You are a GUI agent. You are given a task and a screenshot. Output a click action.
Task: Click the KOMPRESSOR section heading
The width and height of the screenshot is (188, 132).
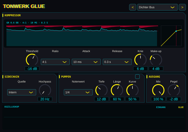[x=13, y=15]
